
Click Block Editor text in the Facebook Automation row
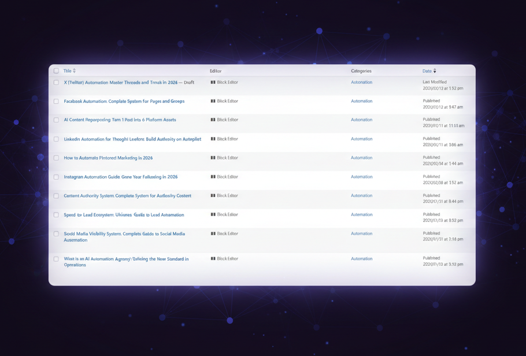coord(227,101)
